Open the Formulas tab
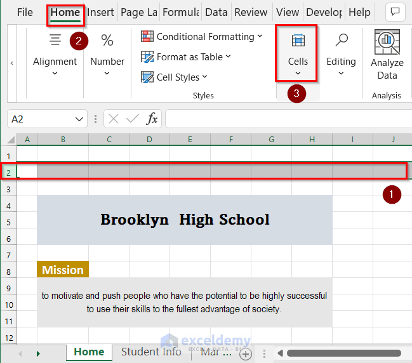 181,12
